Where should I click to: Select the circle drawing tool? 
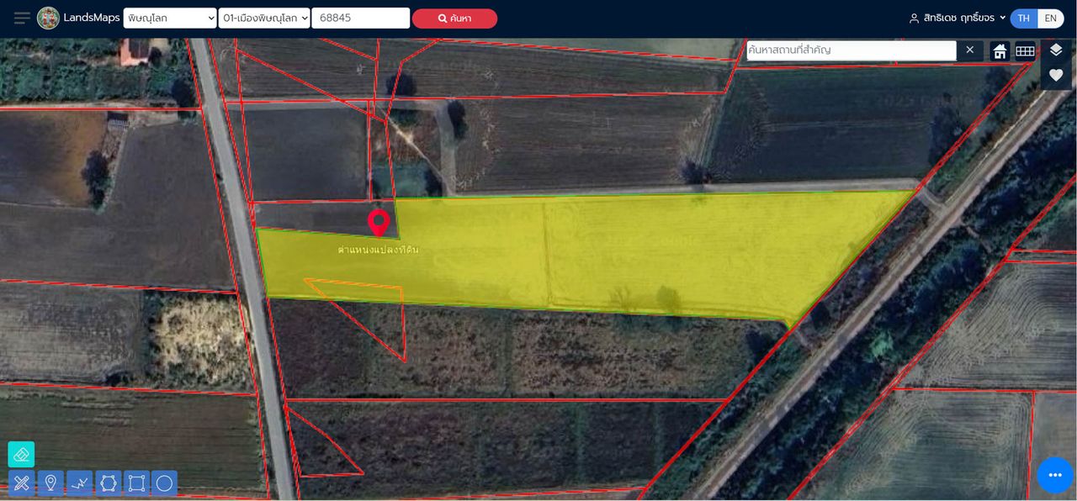[165, 483]
